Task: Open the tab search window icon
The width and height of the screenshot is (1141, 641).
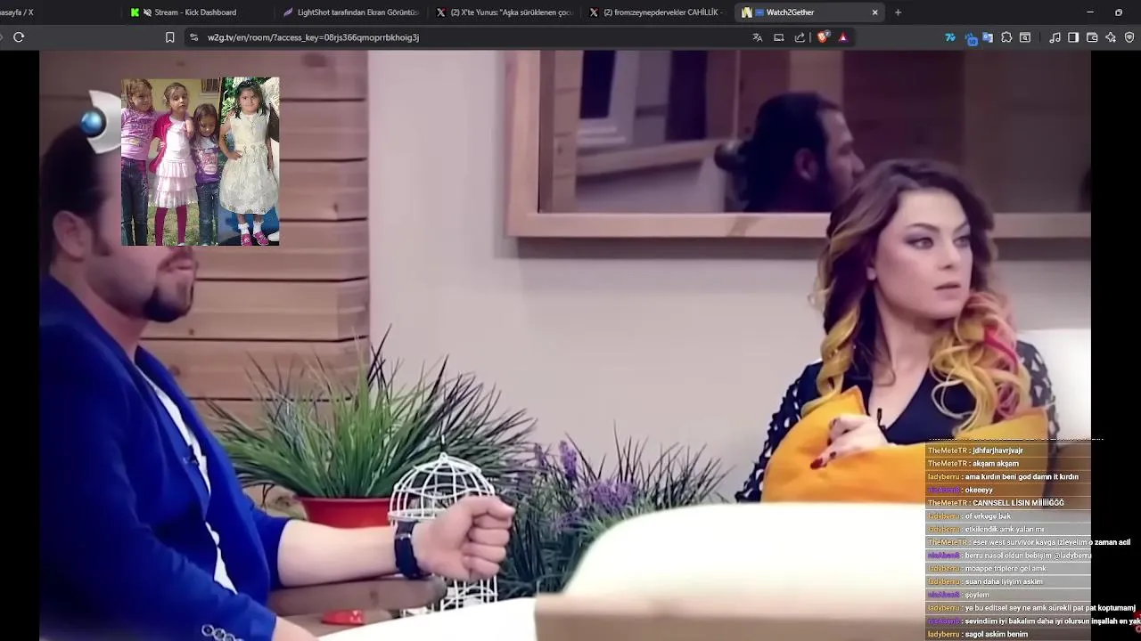Action: pyautogui.click(x=1025, y=37)
